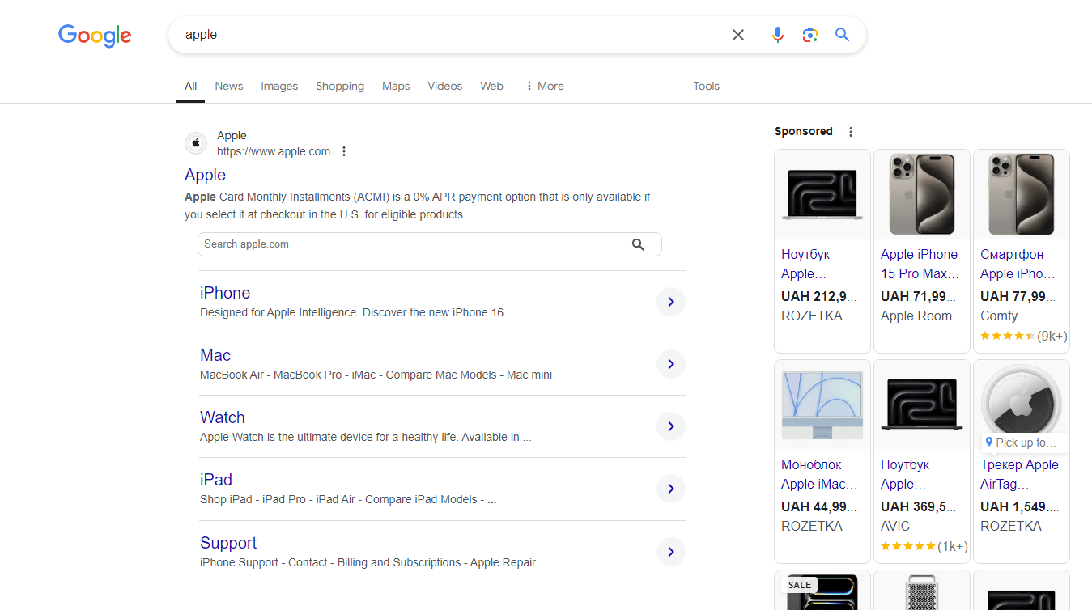Image resolution: width=1092 pixels, height=610 pixels.
Task: Expand the iPhone sitelink arrow
Action: pos(671,302)
